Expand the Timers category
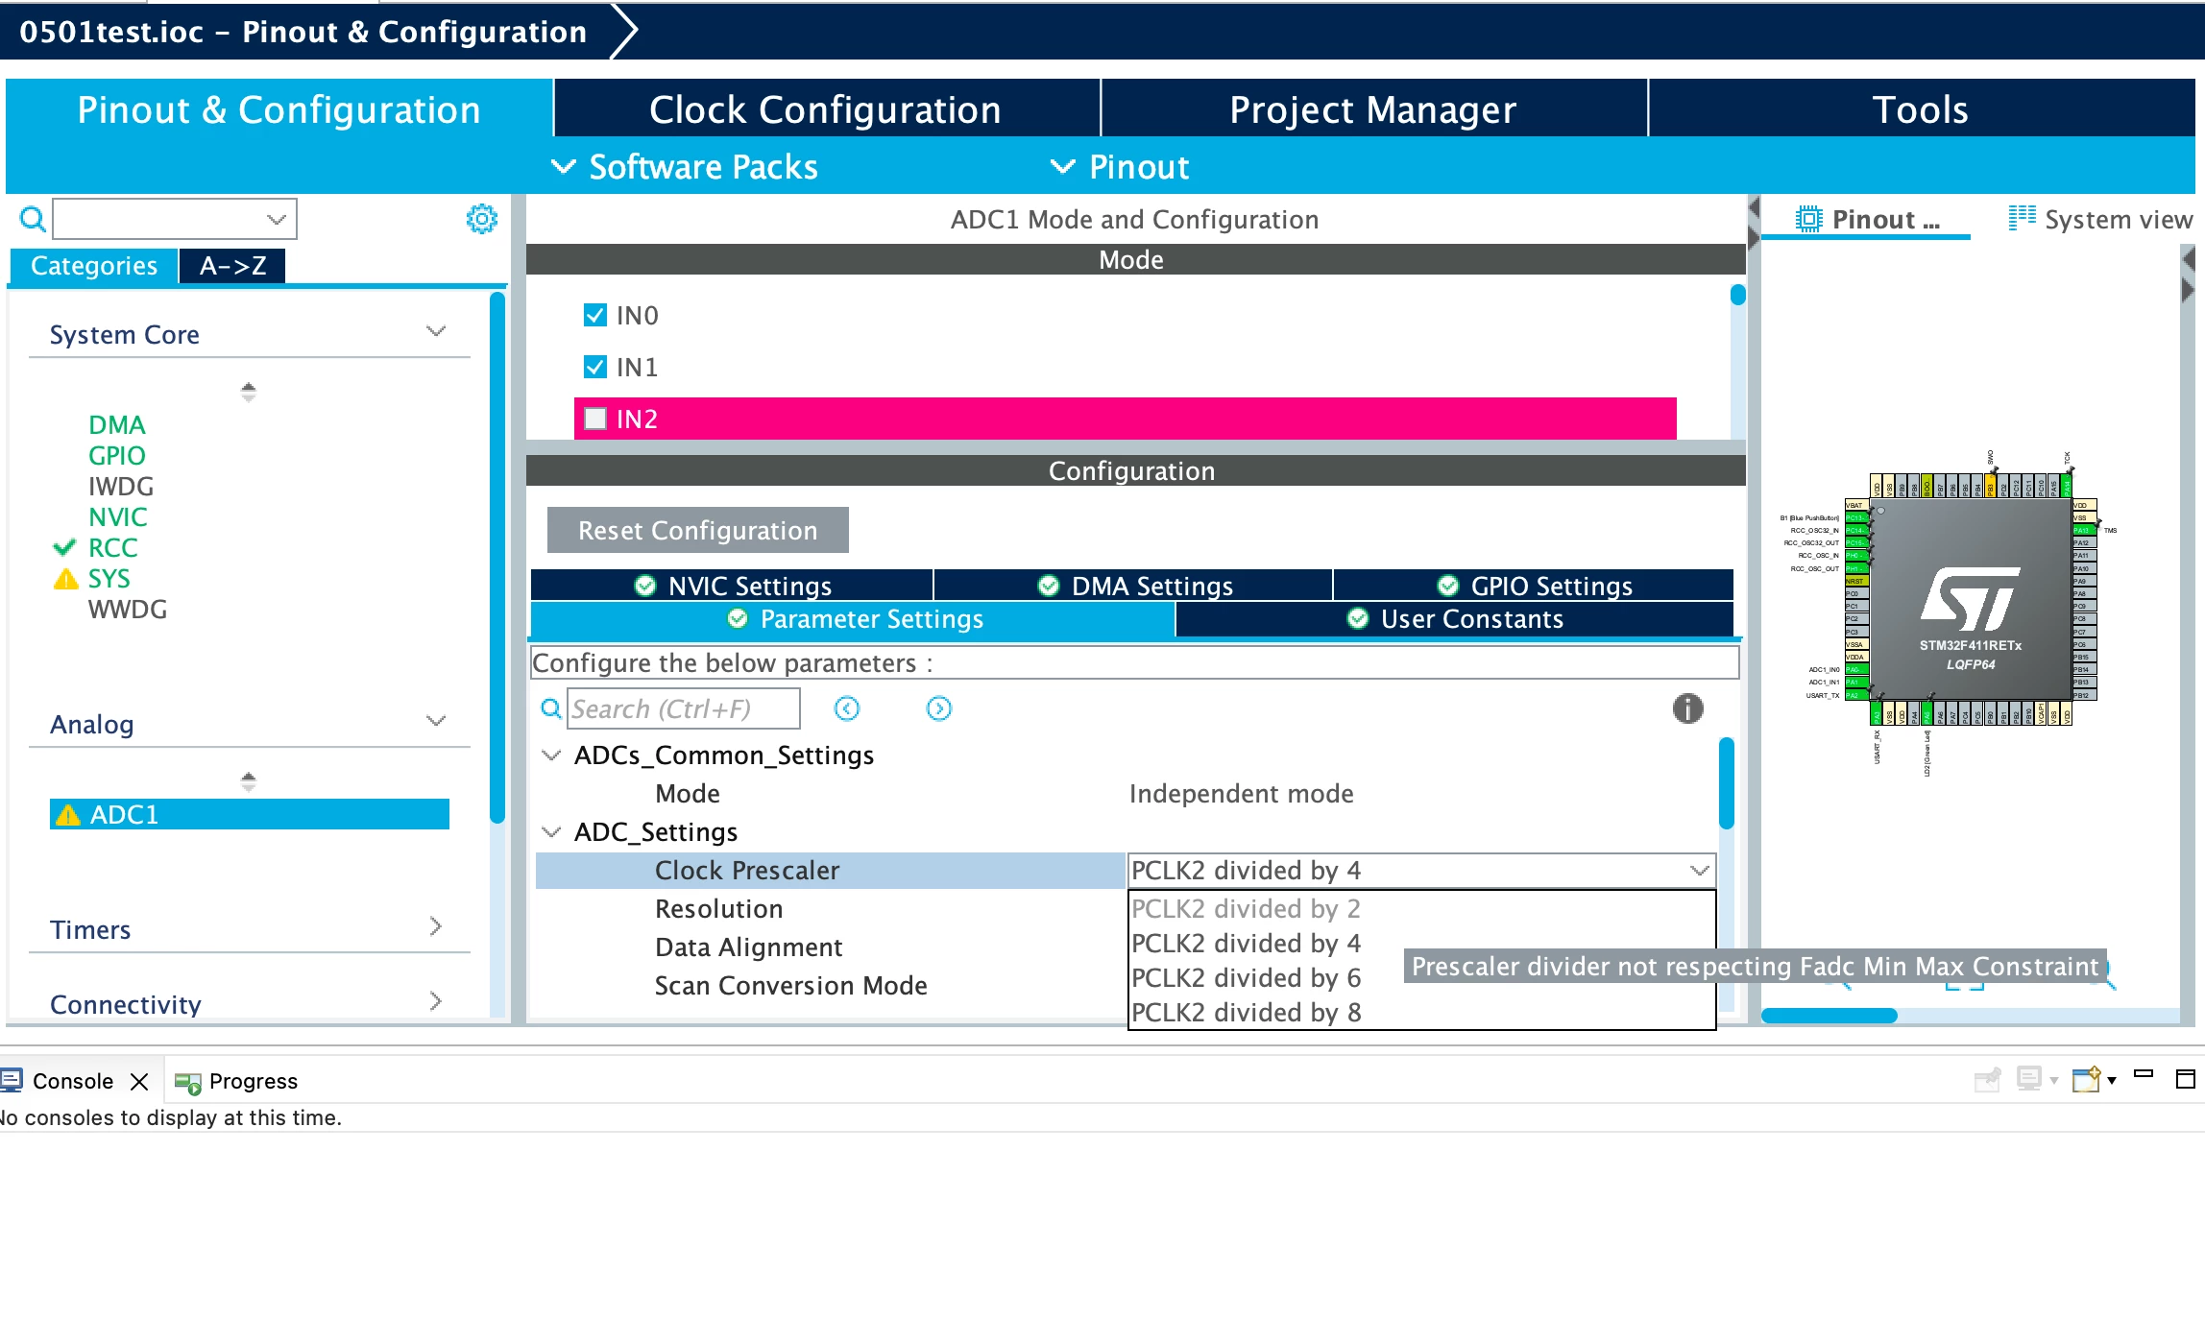Image resolution: width=2205 pixels, height=1319 pixels. 436,926
